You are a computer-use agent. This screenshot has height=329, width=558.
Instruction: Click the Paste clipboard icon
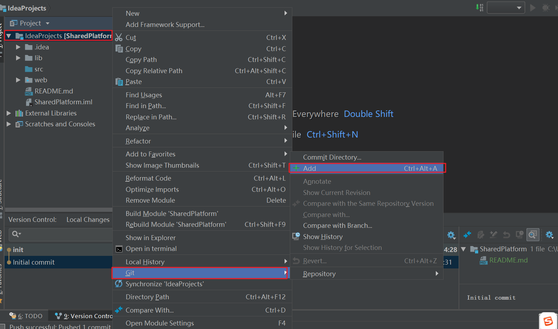pos(119,82)
